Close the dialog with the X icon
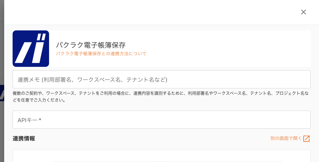The width and height of the screenshot is (319, 162). [x=304, y=12]
